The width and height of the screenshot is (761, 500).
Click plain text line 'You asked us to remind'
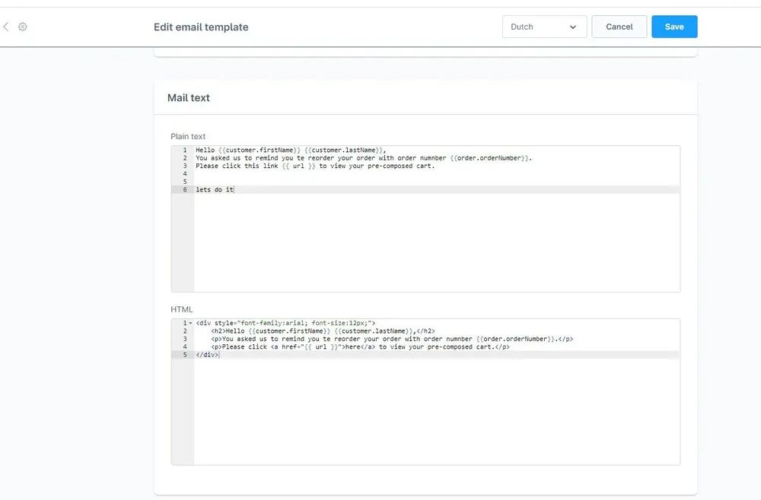364,158
